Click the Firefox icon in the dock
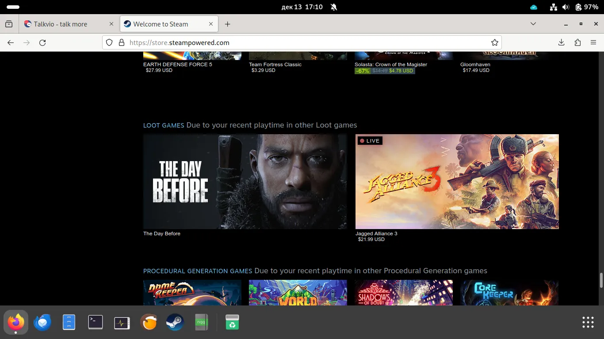This screenshot has height=339, width=604. tap(16, 322)
